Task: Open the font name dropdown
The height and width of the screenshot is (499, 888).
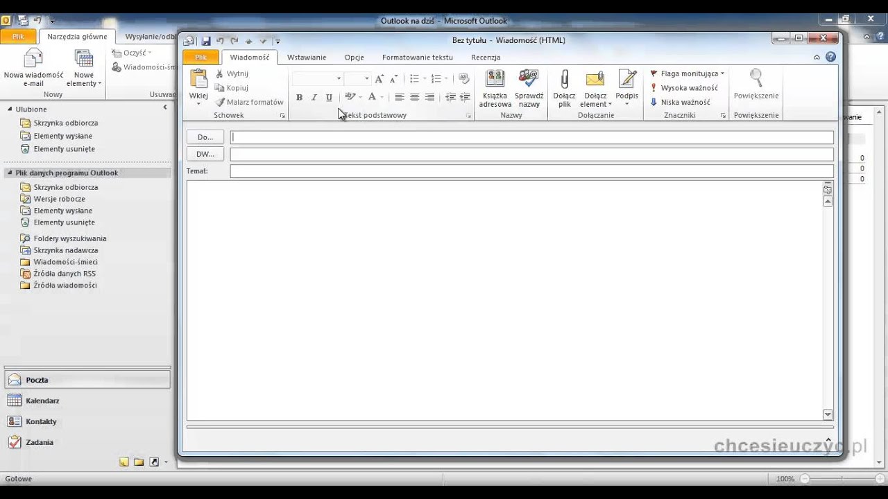Action: pyautogui.click(x=339, y=79)
